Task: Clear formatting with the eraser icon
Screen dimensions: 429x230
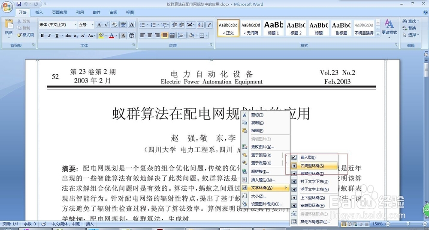Action: pyautogui.click(x=115, y=24)
